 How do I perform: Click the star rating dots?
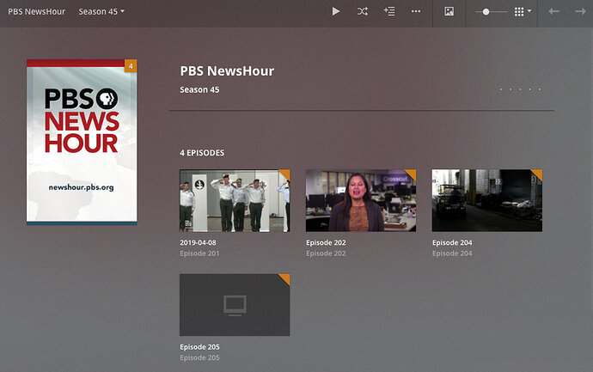(521, 89)
